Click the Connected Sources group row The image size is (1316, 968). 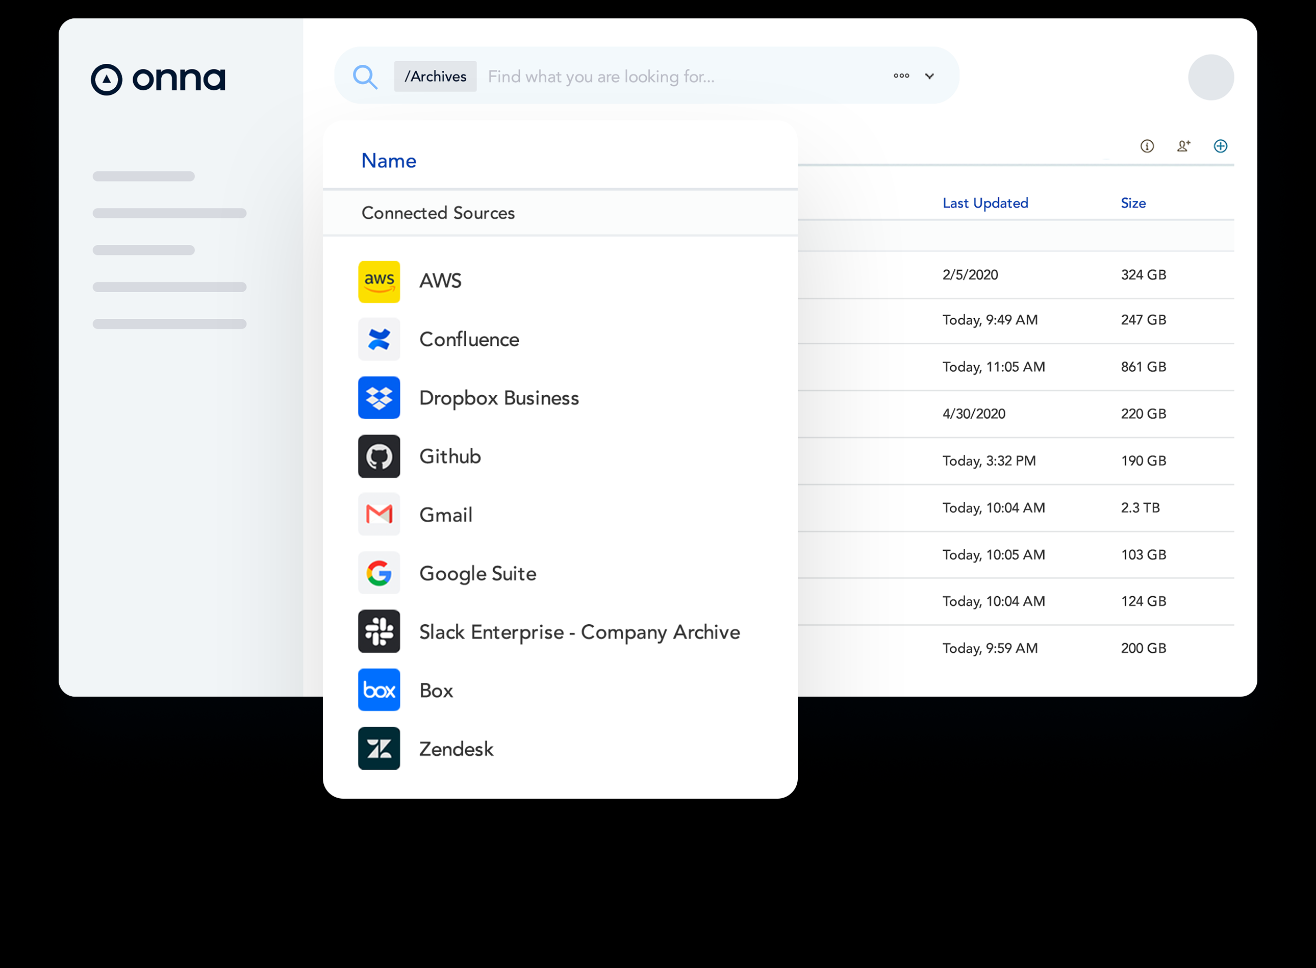pos(560,213)
